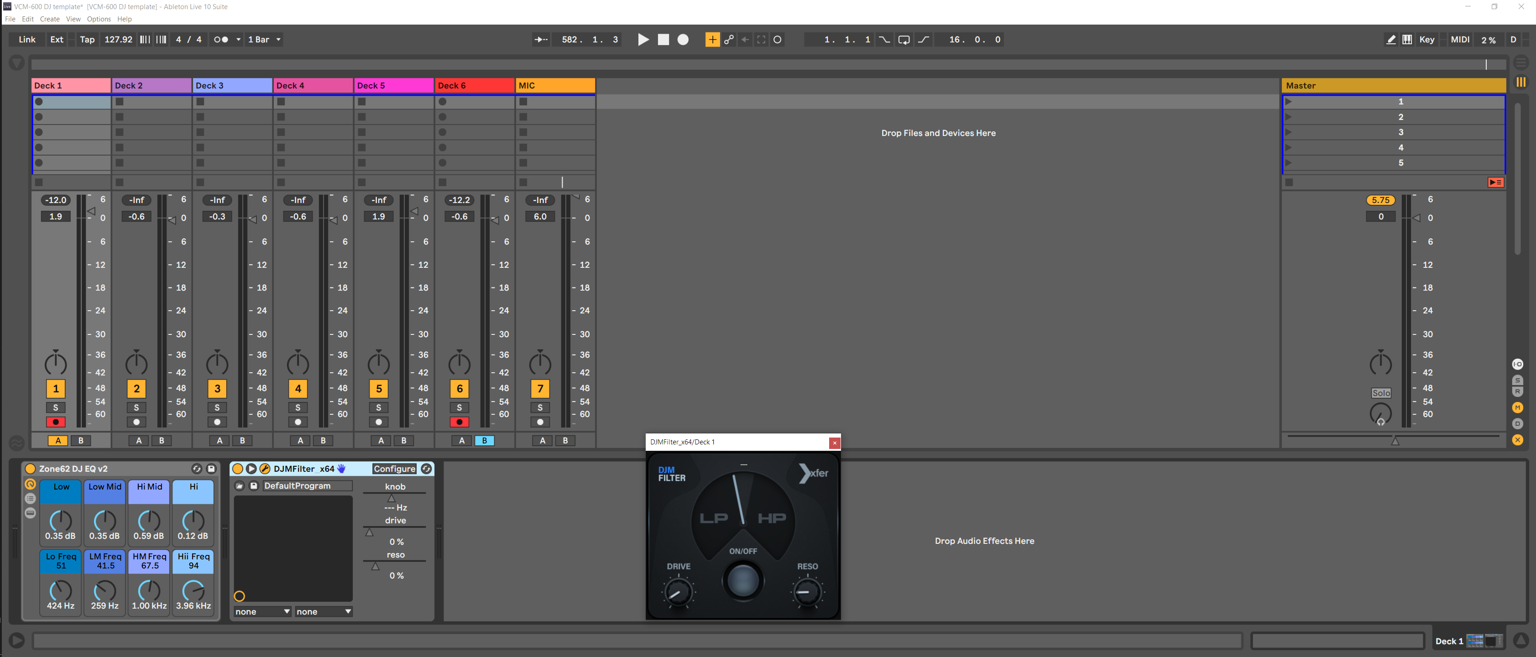Screen dimensions: 1536x657
Task: Show In/Out section toggle
Action: click(x=1517, y=364)
